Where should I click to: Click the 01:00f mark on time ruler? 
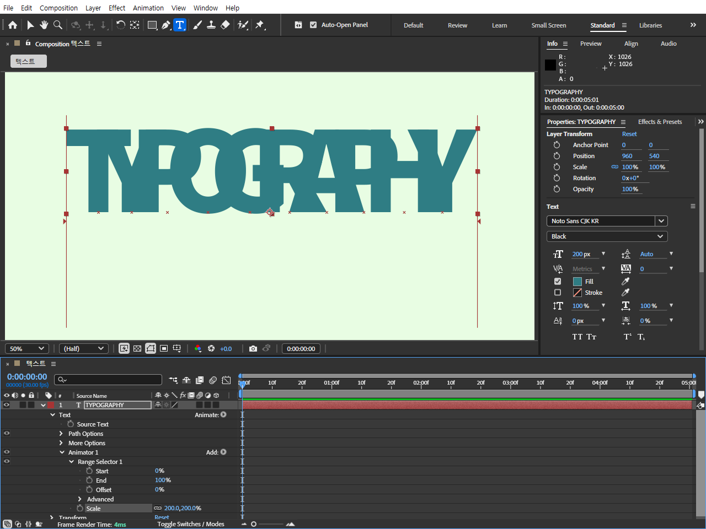(x=331, y=382)
